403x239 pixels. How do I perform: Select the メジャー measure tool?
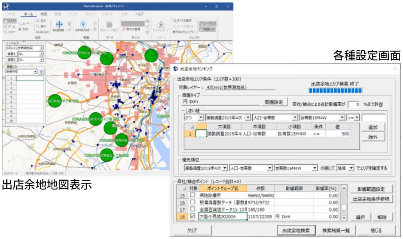10,32
